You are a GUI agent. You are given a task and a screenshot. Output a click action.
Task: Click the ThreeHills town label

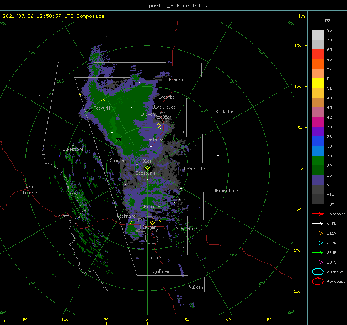point(194,169)
